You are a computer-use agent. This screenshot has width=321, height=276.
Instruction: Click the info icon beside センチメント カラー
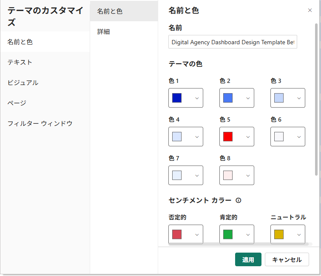pos(238,200)
